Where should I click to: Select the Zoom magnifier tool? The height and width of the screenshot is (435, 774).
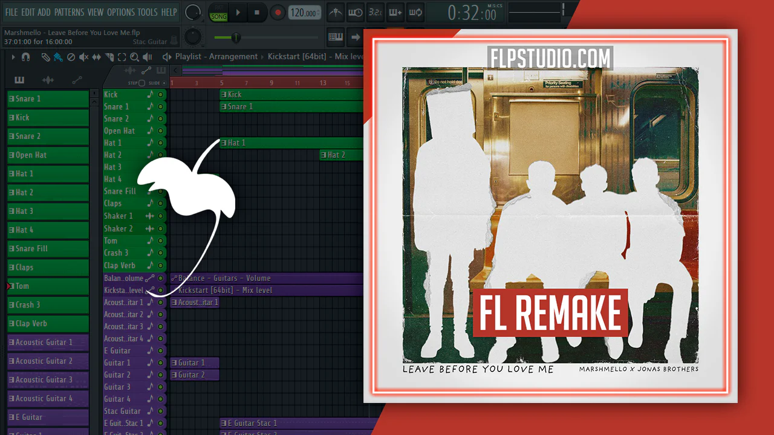tap(134, 57)
